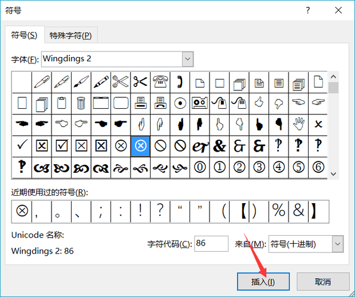
Task: Pick the unselected circled X in grid
Action: (121, 146)
